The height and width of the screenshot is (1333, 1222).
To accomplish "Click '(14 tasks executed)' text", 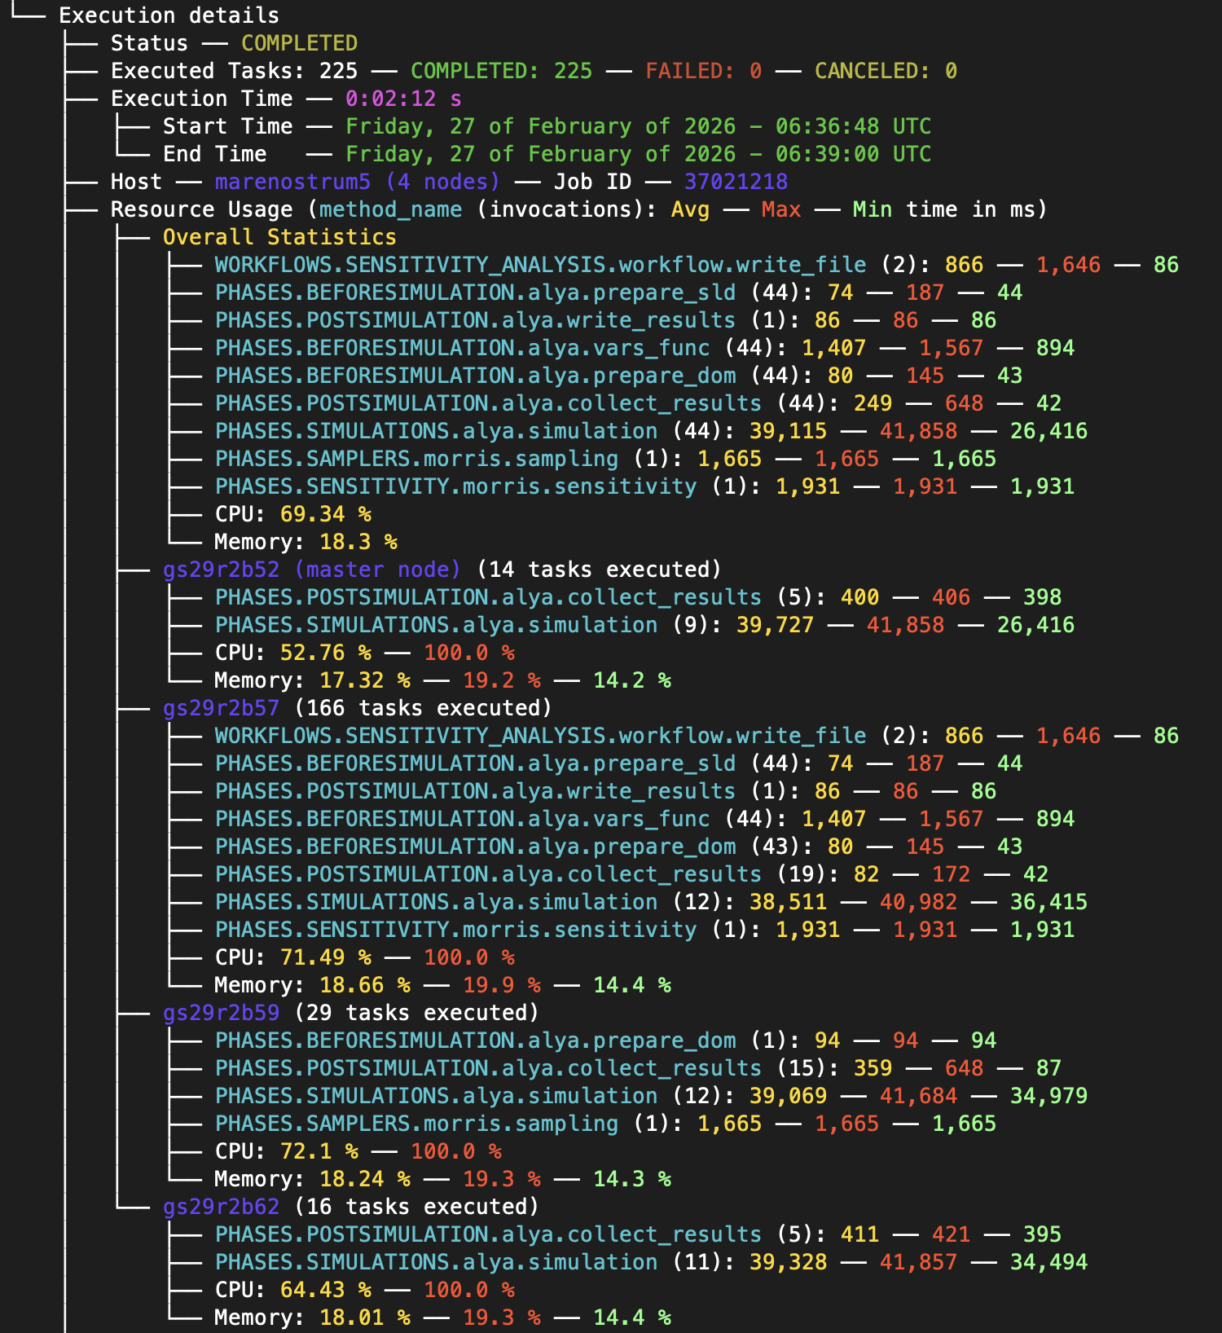I will [x=599, y=570].
